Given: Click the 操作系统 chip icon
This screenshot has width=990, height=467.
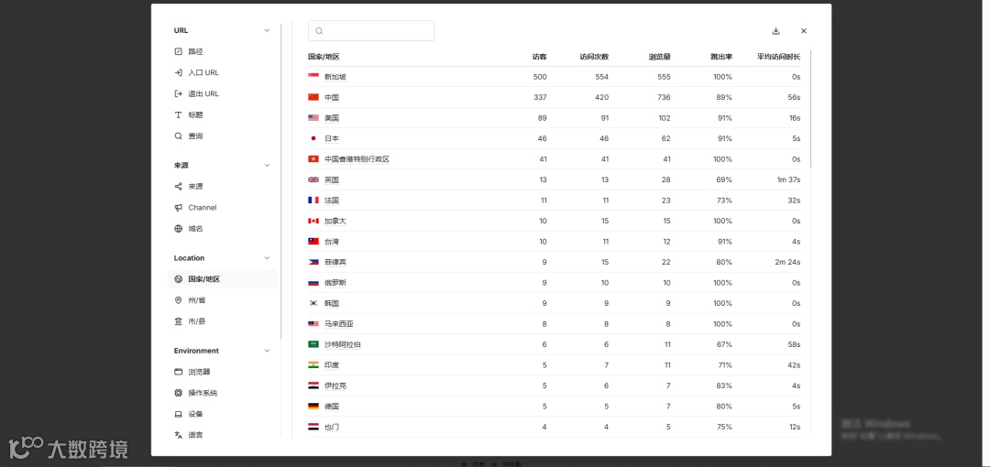Looking at the screenshot, I should tap(178, 393).
